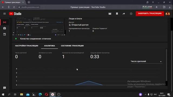Share the live stream via arrow icon
The width and height of the screenshot is (173, 97).
124,14
